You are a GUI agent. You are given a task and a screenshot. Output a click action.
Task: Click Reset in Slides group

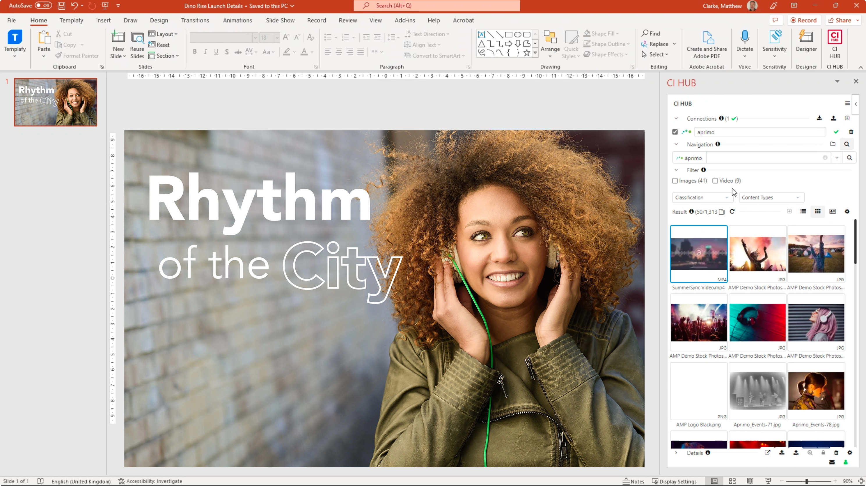[159, 45]
